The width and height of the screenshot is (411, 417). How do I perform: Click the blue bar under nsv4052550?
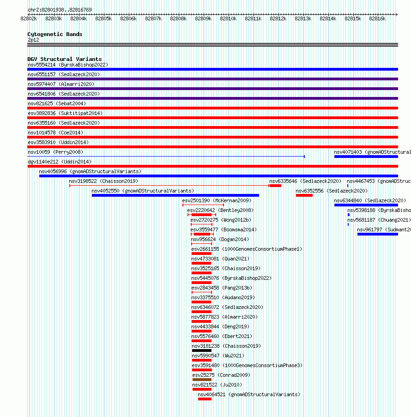click(175, 195)
